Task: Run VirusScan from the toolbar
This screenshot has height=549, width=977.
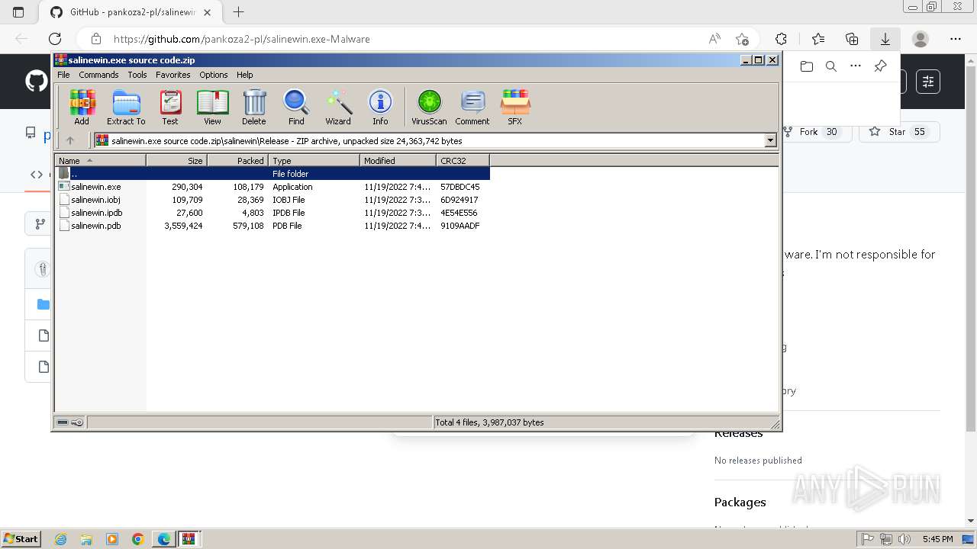Action: [429, 108]
